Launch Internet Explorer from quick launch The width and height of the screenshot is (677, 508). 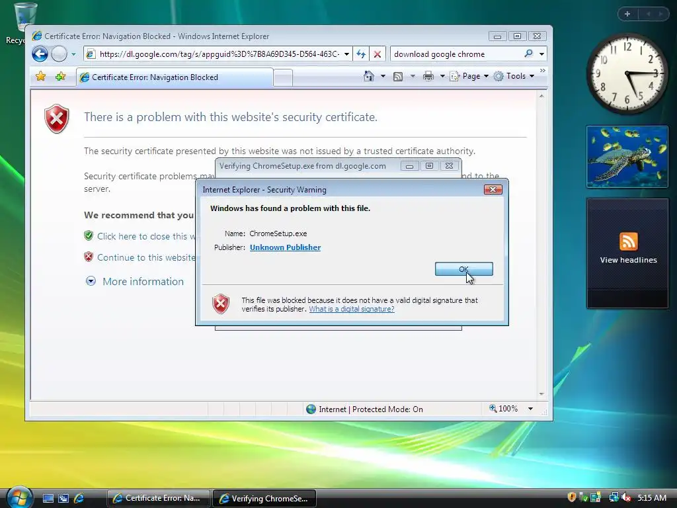pos(79,498)
